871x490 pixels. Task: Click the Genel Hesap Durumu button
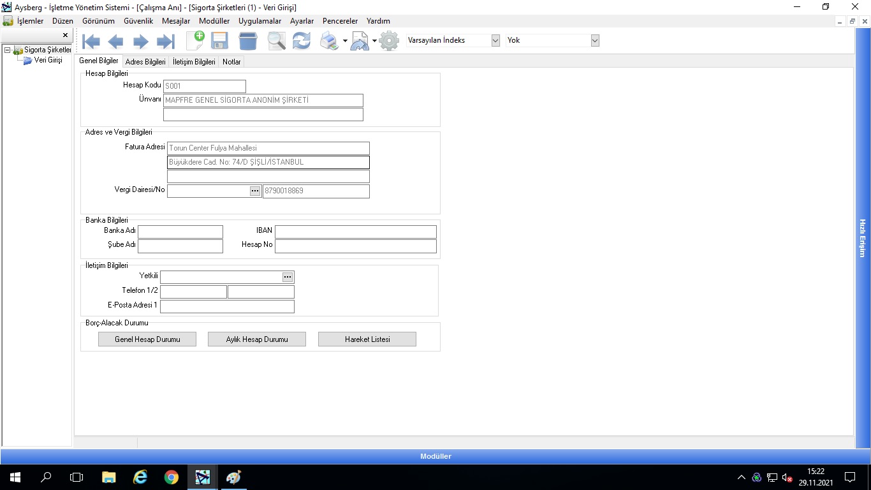tap(147, 339)
